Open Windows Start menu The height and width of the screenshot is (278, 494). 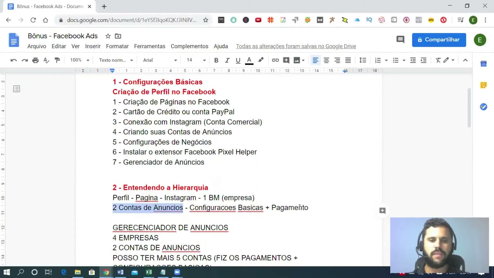tap(7, 272)
